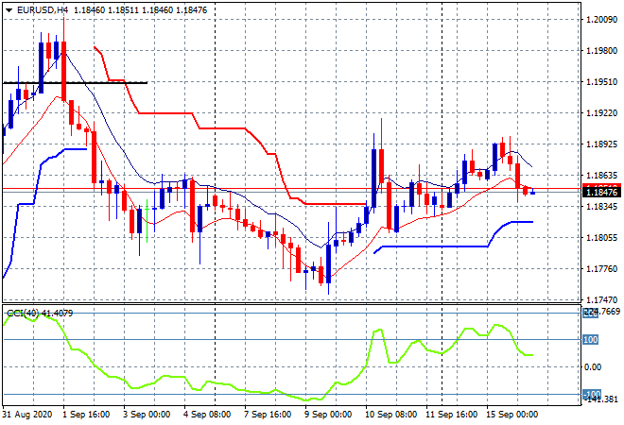The width and height of the screenshot is (624, 425).
Task: Click the CCI(40) 41.4079 indicator label
Action: click(40, 314)
